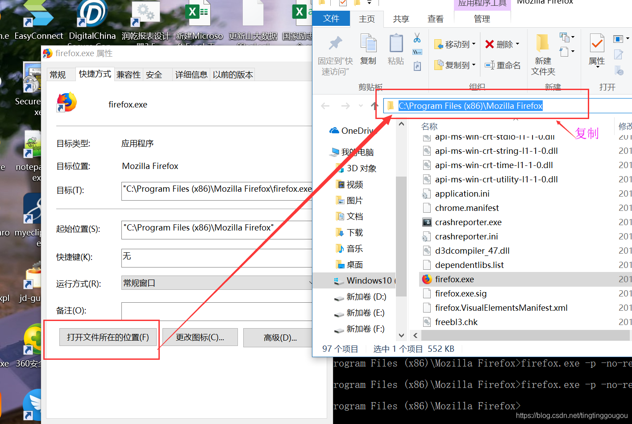Click the 目标(T) target path field
Screen dimensions: 632x424
pos(217,190)
